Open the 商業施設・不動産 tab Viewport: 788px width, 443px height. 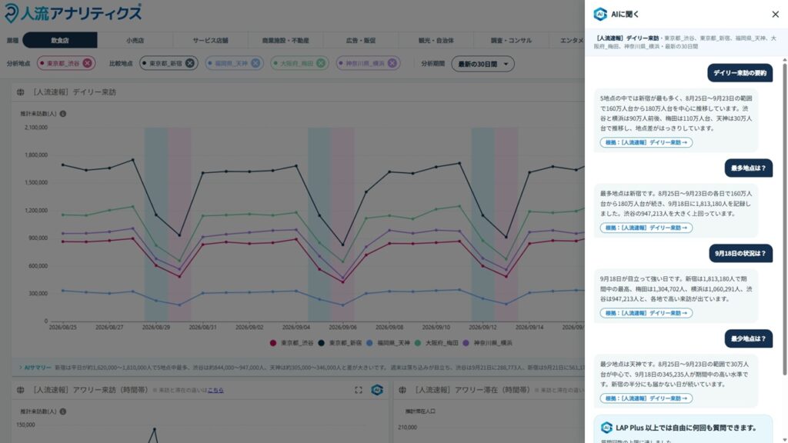click(x=285, y=40)
